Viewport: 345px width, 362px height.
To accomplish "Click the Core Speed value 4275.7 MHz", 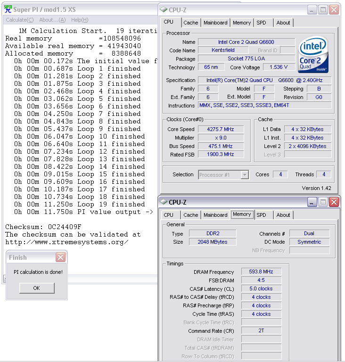I will [x=221, y=129].
